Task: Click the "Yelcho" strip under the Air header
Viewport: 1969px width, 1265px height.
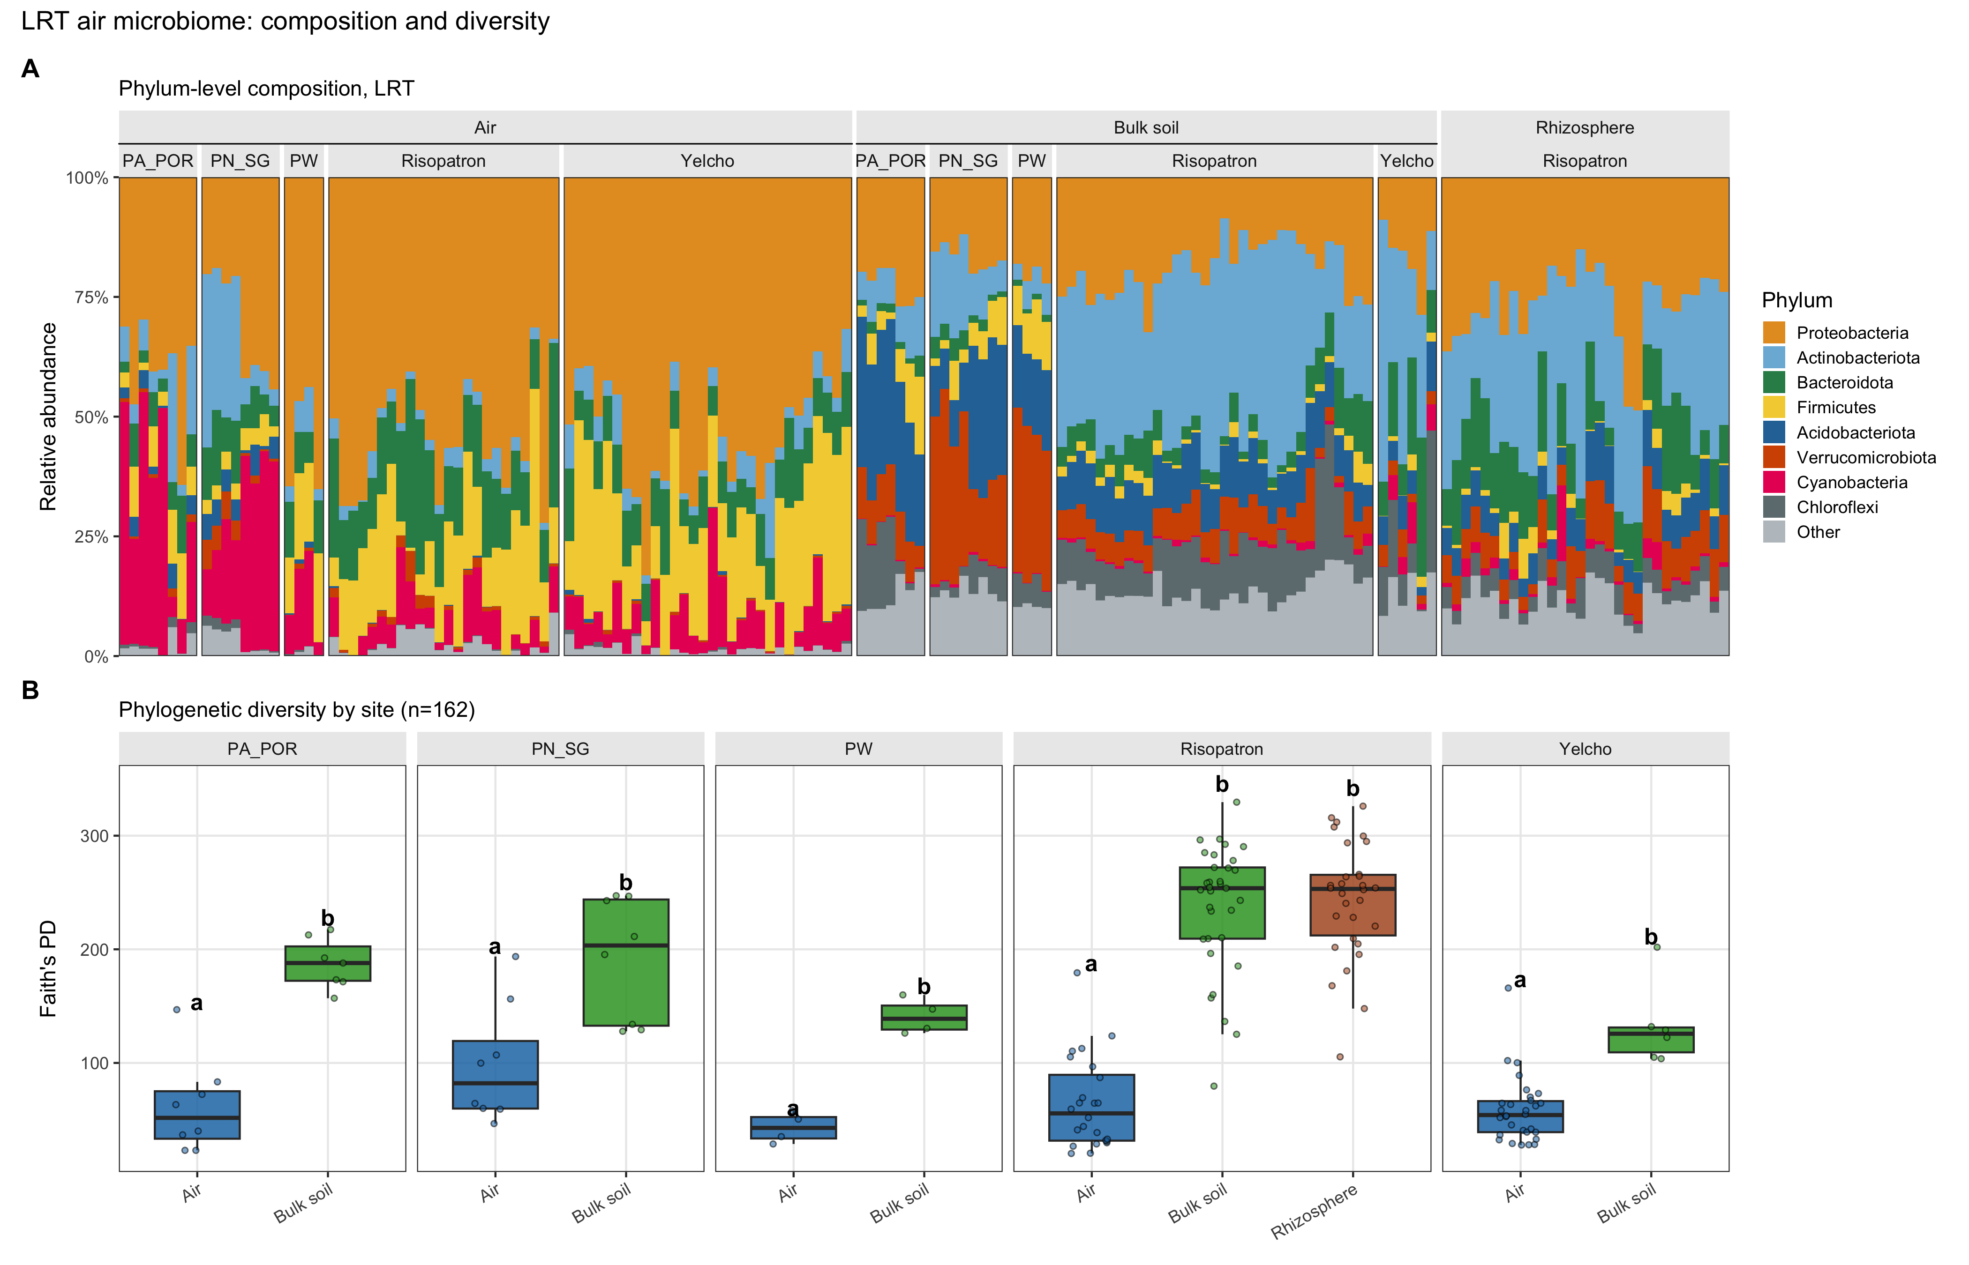Action: (707, 161)
